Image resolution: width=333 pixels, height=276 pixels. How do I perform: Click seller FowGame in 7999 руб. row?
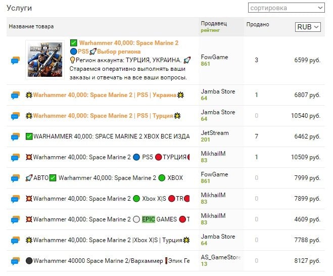214,174
